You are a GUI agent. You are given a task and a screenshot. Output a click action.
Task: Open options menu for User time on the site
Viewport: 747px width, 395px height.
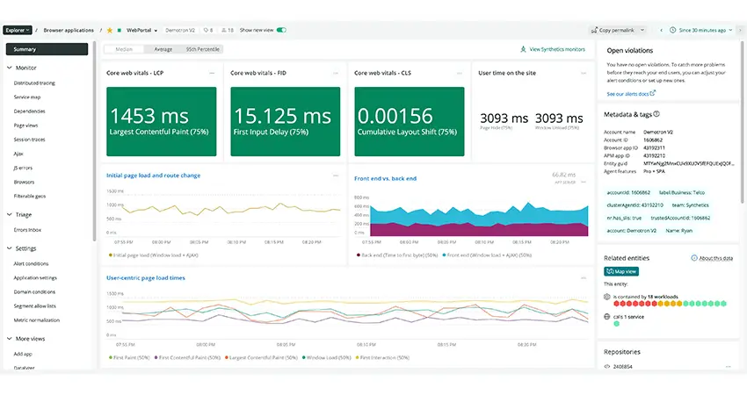pyautogui.click(x=584, y=73)
